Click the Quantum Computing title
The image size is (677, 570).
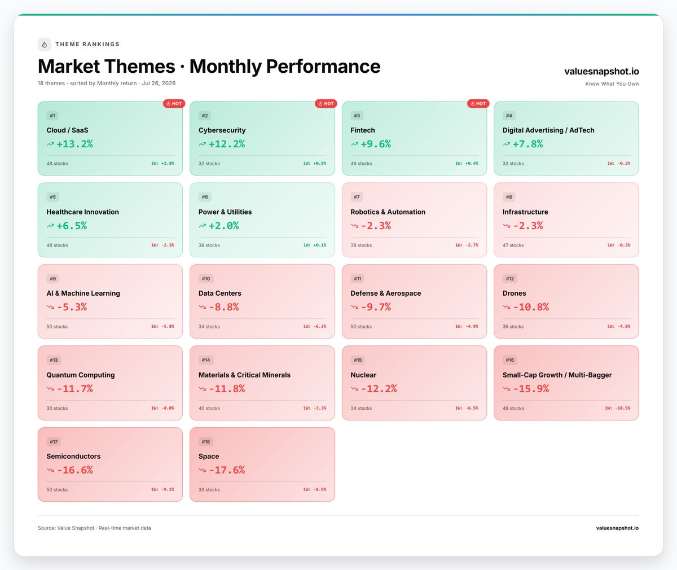tap(80, 375)
